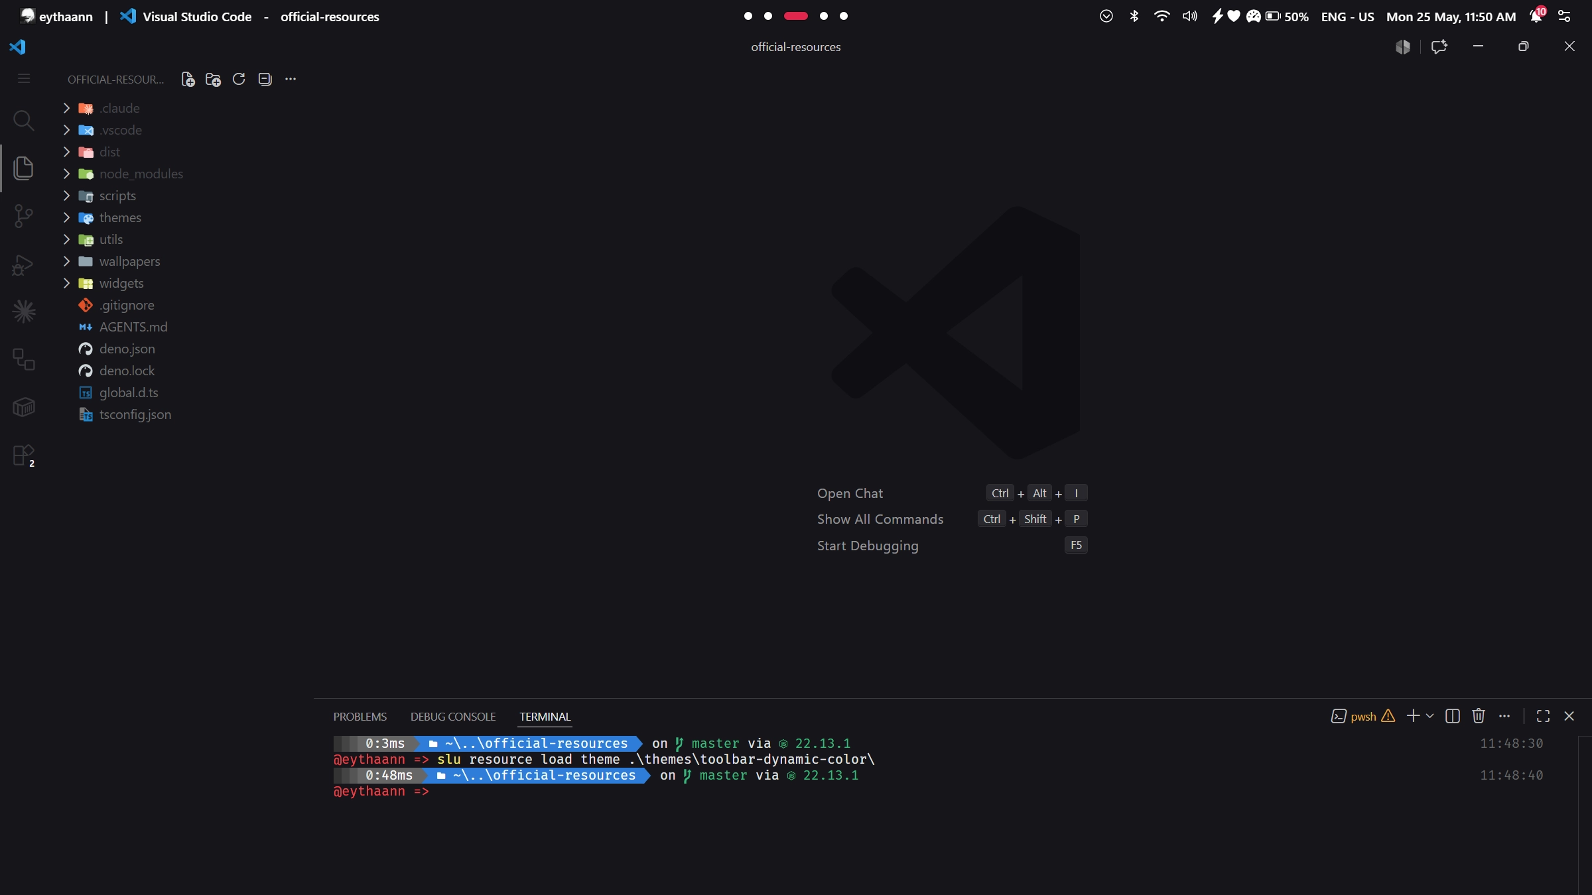Open the chat sparkle icon in title bar

pyautogui.click(x=1439, y=46)
